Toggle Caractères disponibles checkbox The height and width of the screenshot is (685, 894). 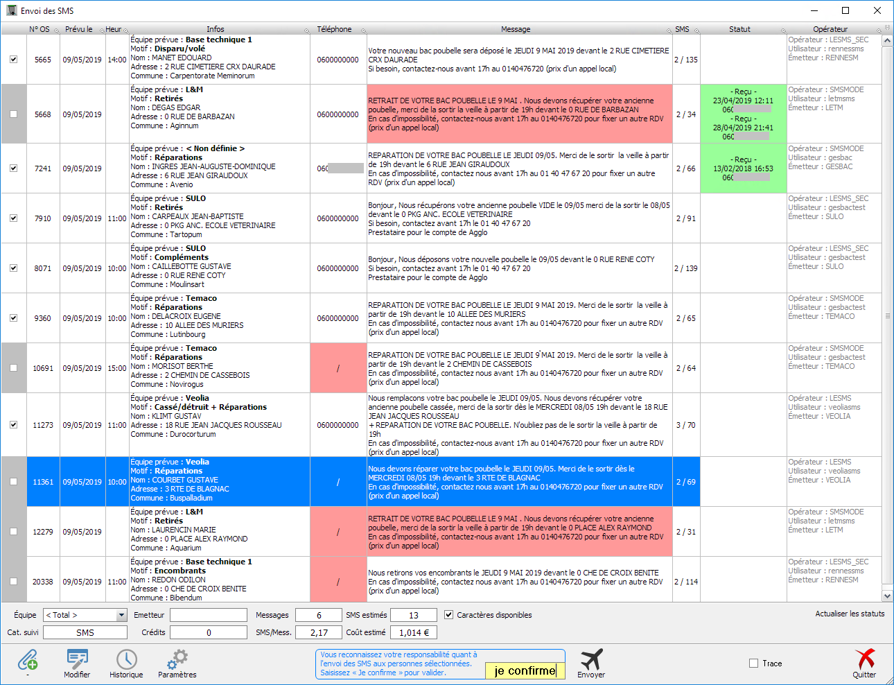pos(448,615)
